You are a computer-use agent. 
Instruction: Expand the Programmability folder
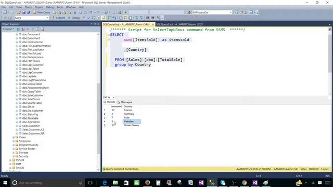tap(14, 145)
